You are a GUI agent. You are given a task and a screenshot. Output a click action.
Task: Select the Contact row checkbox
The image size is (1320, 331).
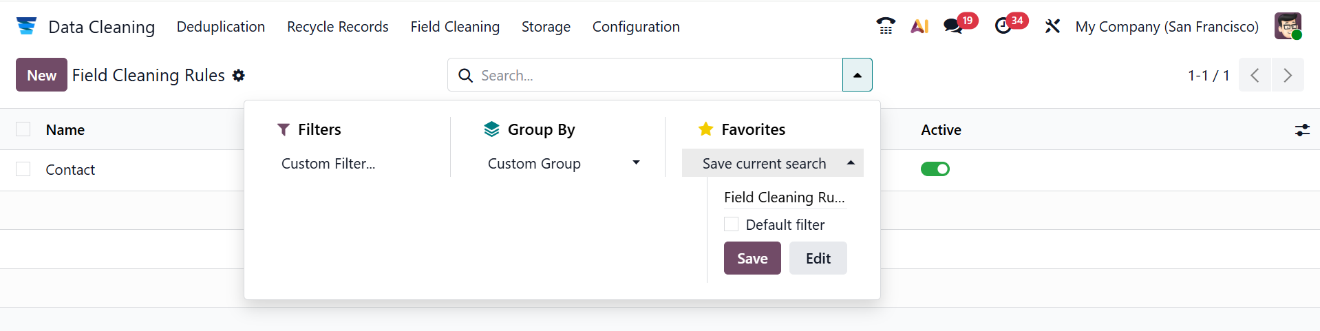coord(23,169)
